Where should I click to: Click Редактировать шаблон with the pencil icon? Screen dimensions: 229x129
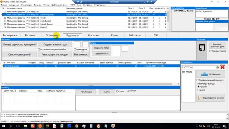point(211,98)
